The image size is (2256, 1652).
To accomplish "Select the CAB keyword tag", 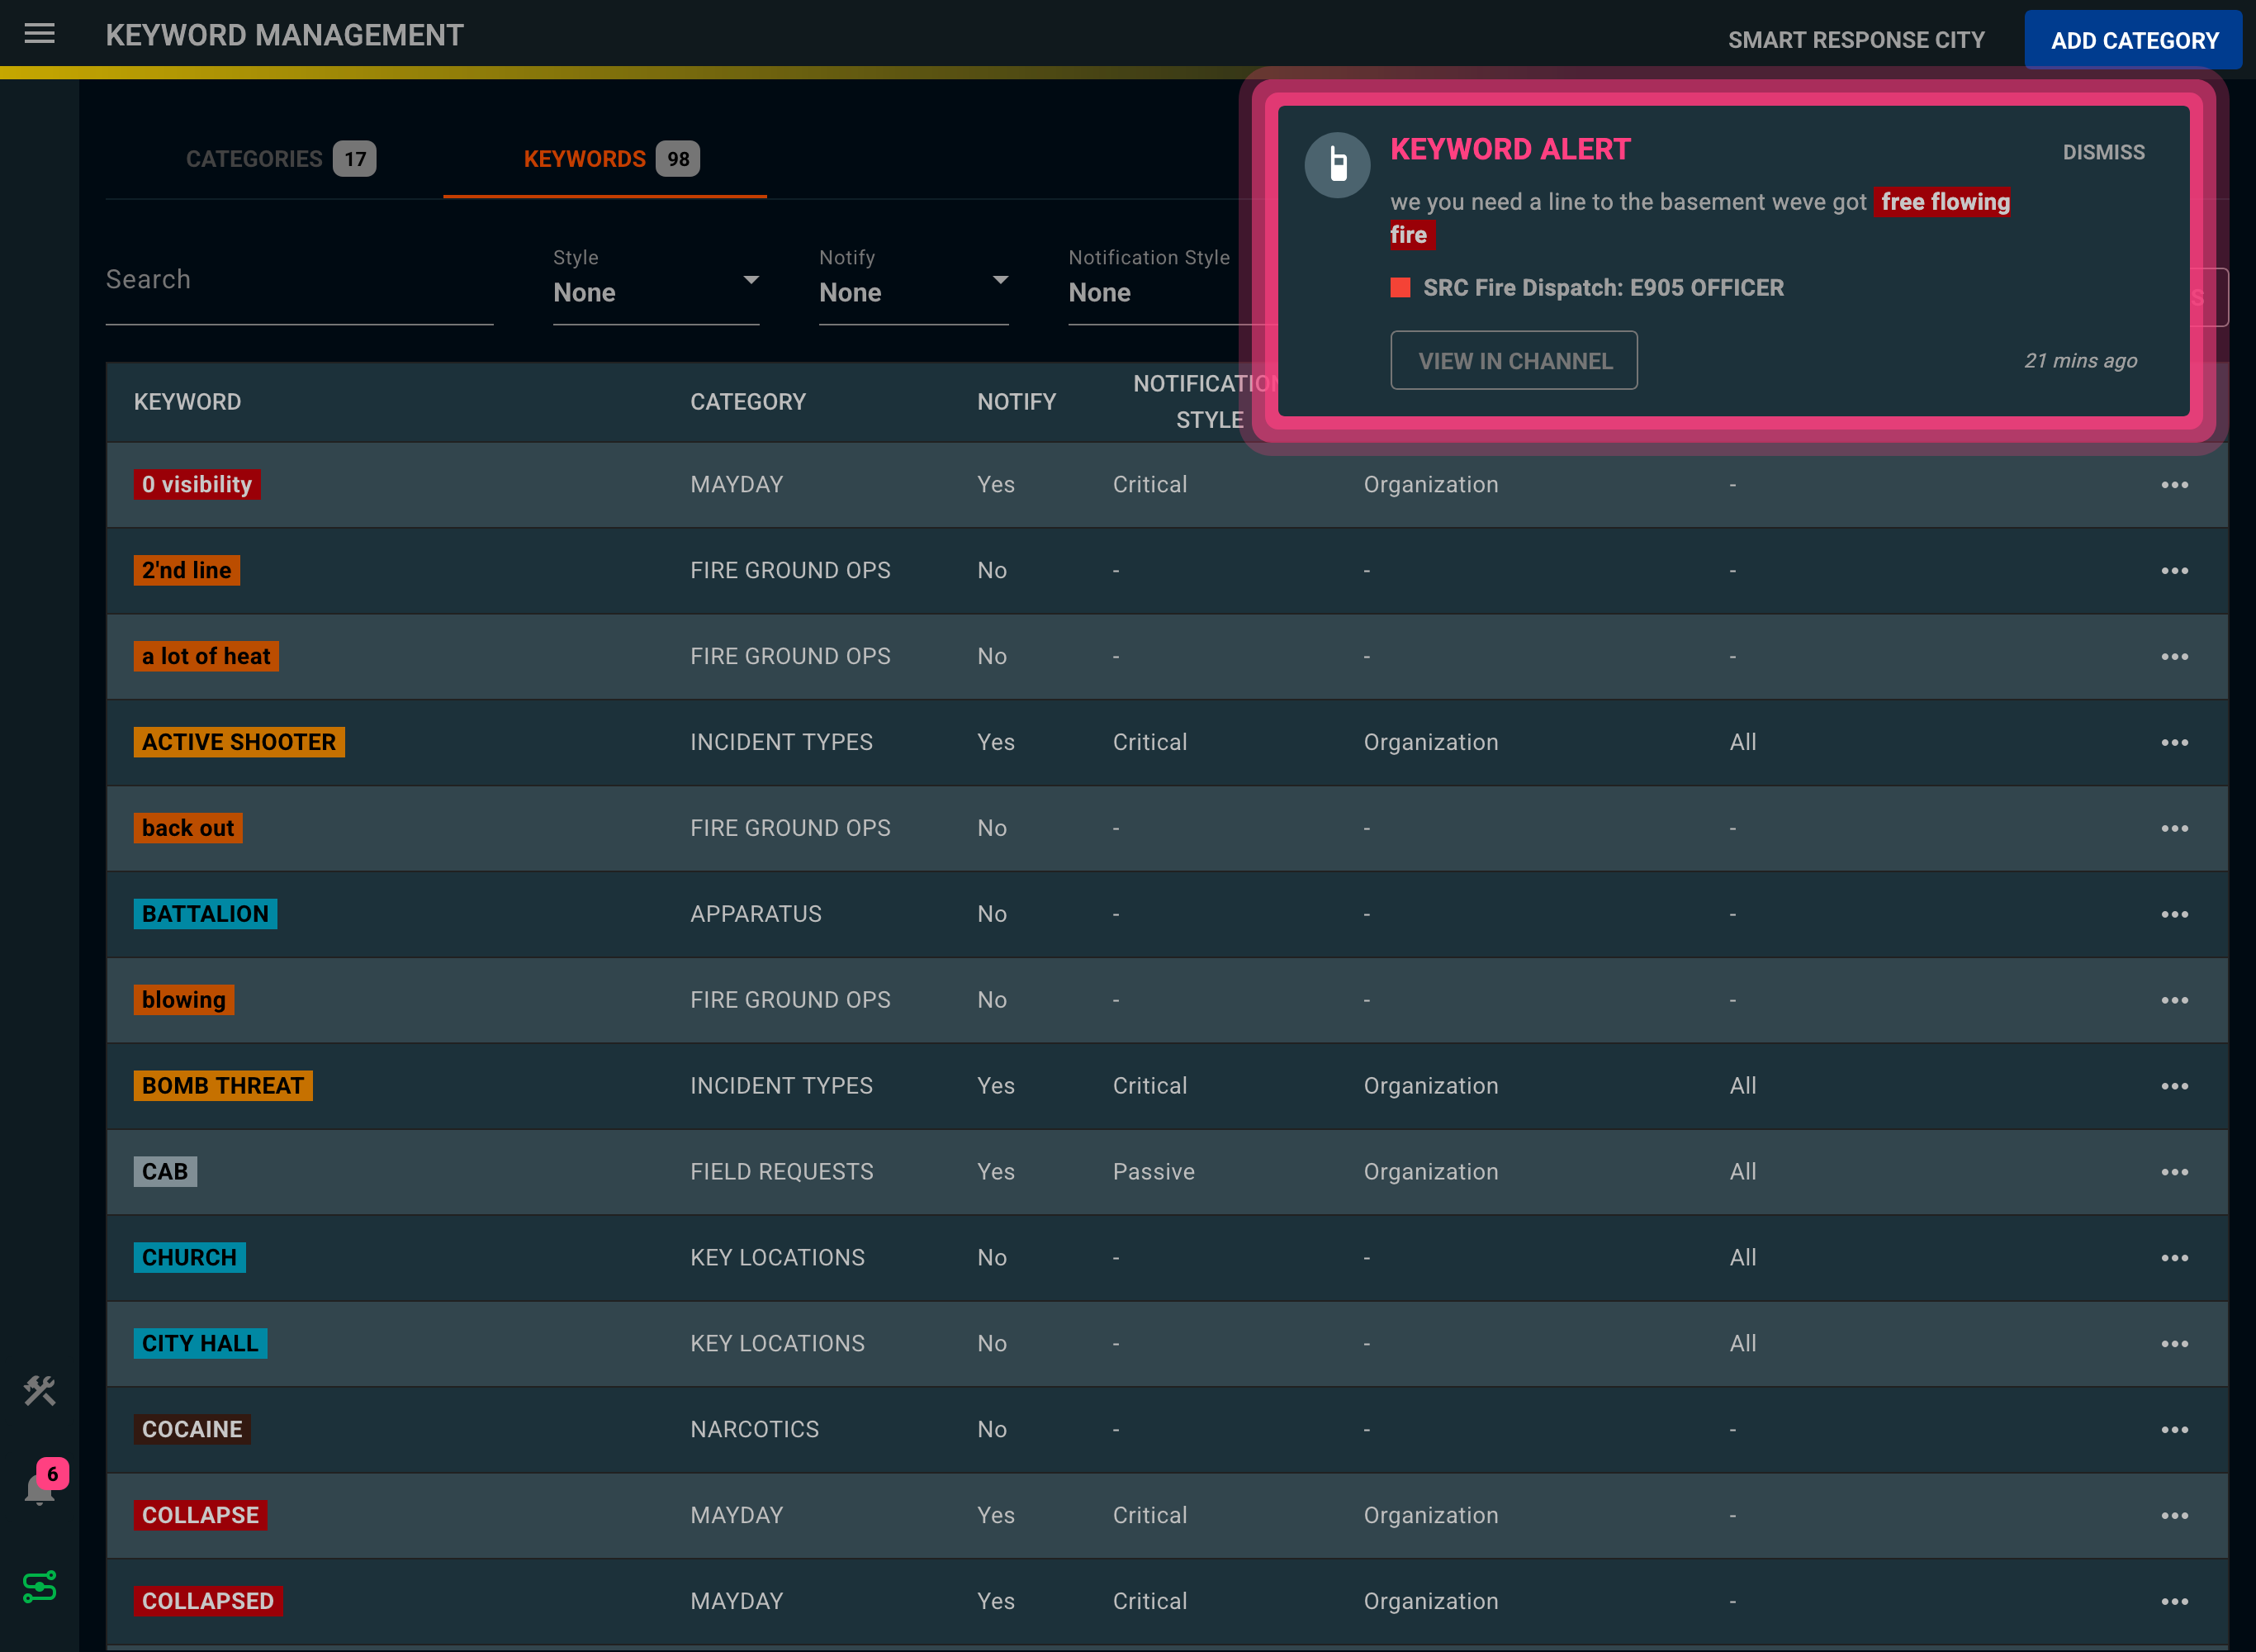I will (165, 1173).
